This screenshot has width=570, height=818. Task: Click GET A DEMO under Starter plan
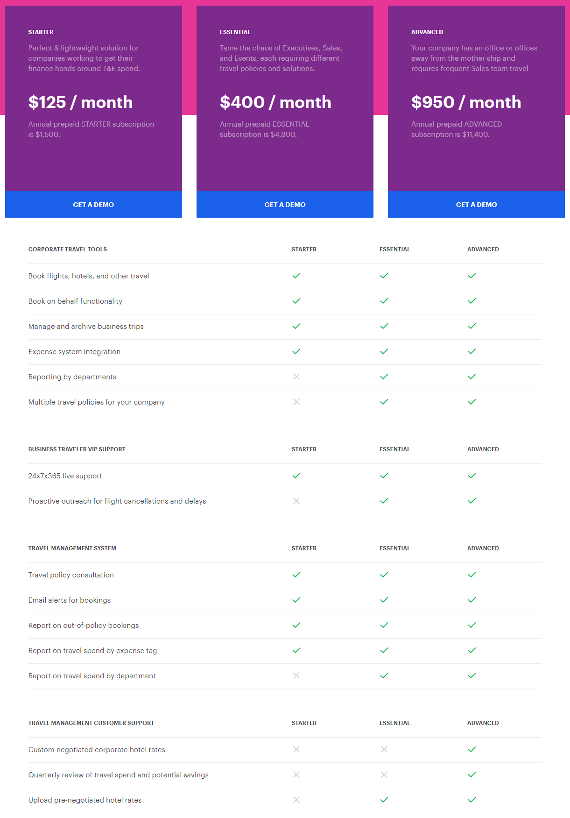pos(93,205)
